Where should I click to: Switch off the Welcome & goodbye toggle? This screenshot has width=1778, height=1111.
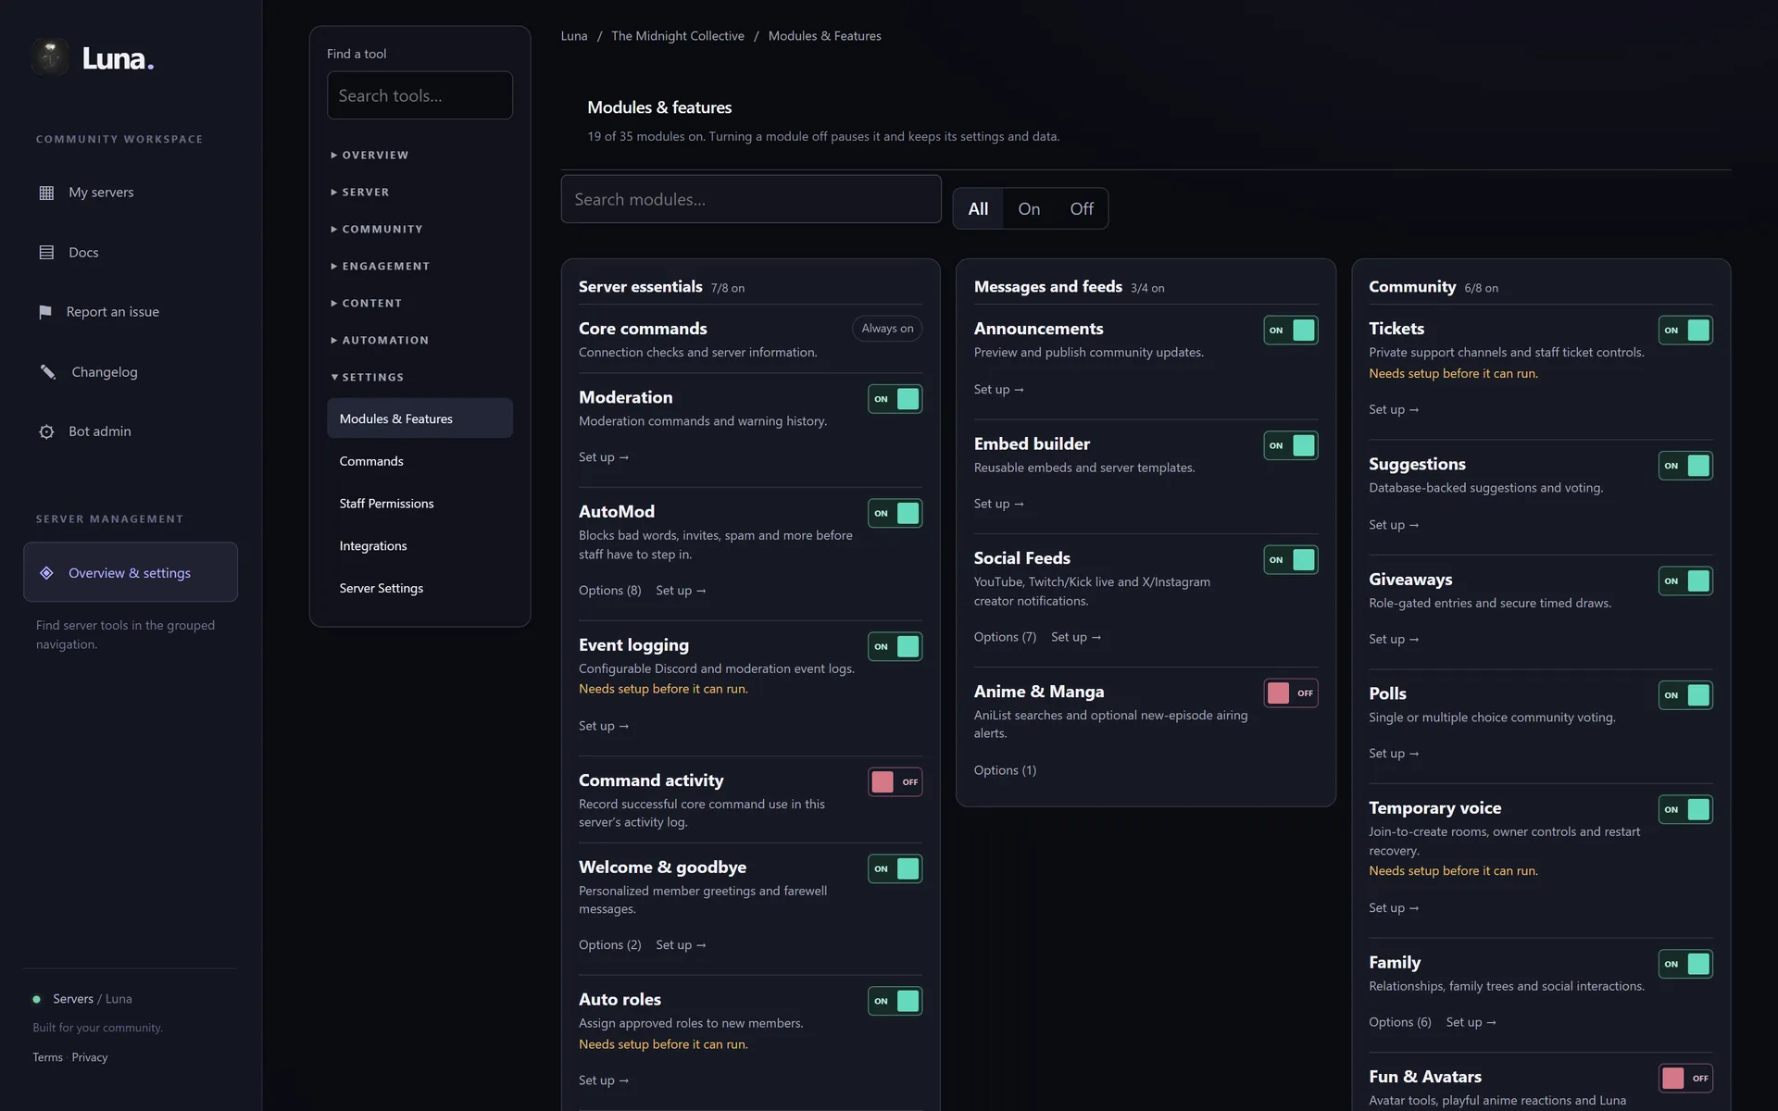click(895, 868)
